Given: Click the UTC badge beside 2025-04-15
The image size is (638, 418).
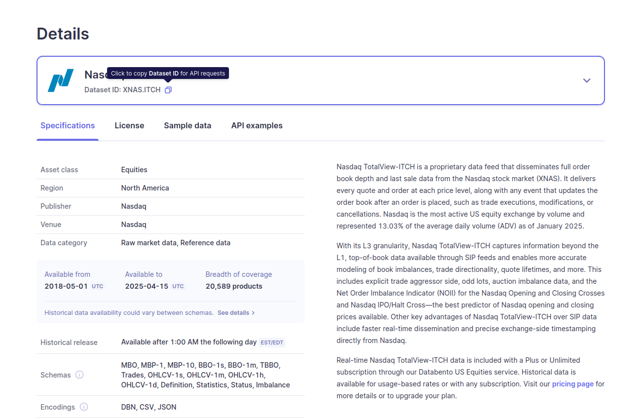Looking at the screenshot, I should [x=178, y=286].
